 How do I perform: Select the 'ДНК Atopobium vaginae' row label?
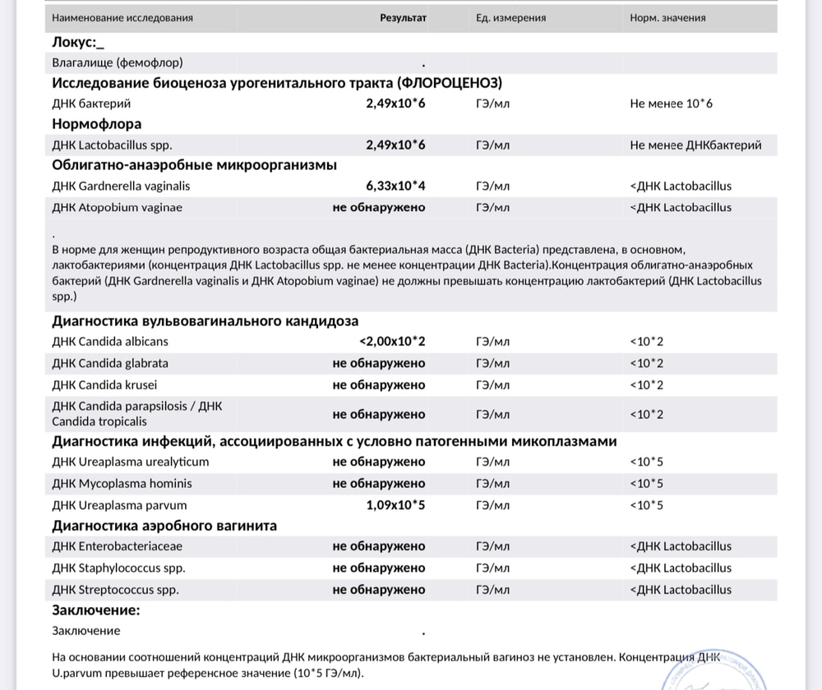[117, 208]
